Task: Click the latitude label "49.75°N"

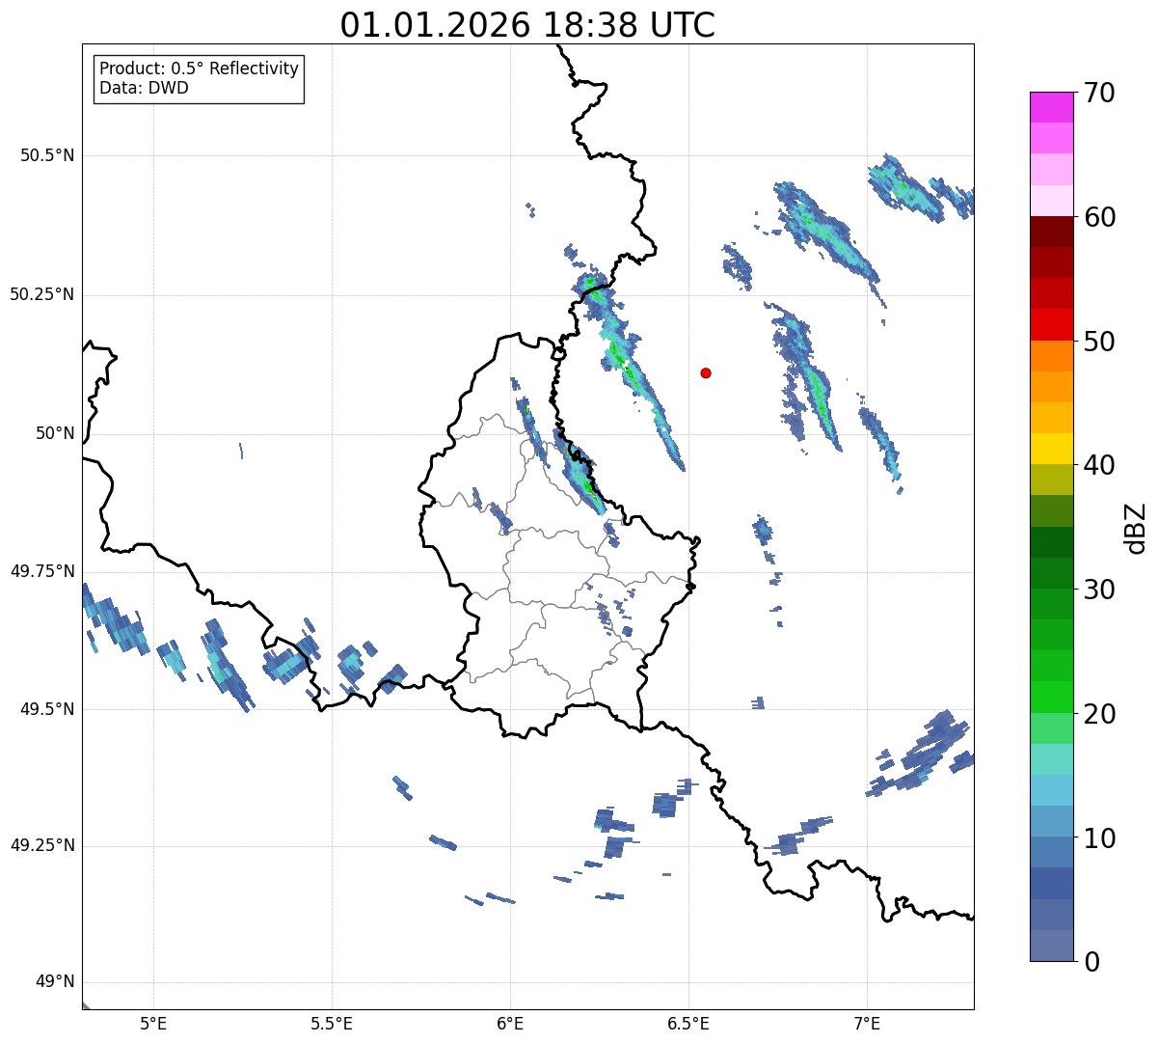Action: [x=41, y=571]
